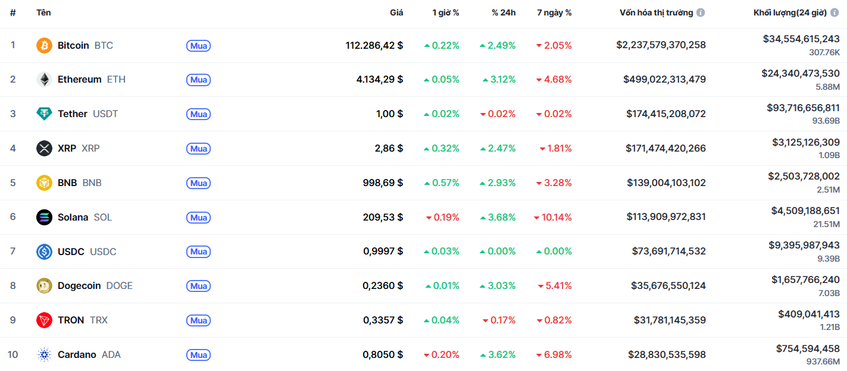Open the USDC name link
847x371 pixels.
[87, 251]
